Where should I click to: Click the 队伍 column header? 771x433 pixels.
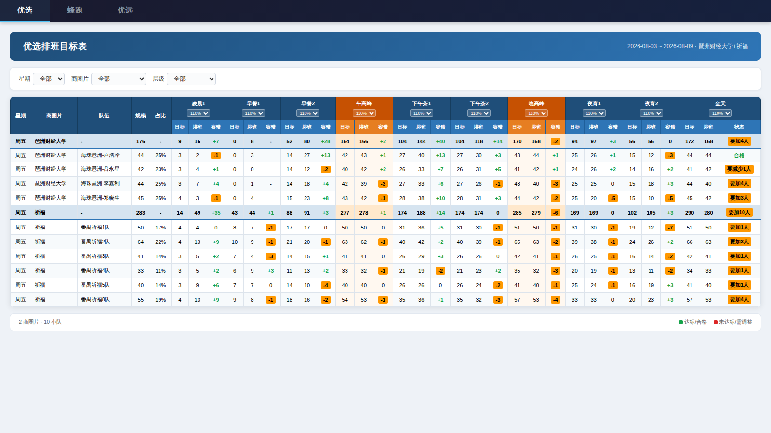pyautogui.click(x=104, y=115)
